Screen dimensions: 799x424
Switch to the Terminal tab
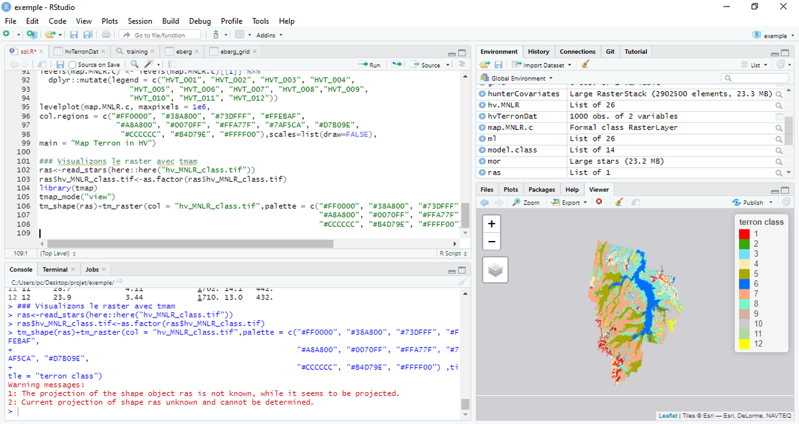[x=59, y=269]
